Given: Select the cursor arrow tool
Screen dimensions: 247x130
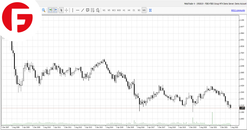Looking at the screenshot, I should tap(61, 10).
